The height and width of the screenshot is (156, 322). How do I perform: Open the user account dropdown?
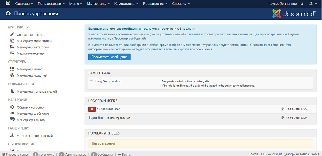click(x=312, y=4)
